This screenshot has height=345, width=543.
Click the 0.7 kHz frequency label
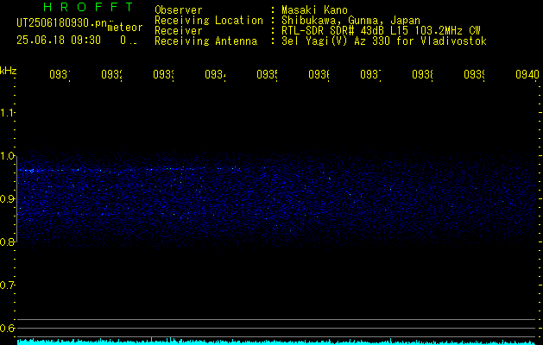click(x=8, y=285)
